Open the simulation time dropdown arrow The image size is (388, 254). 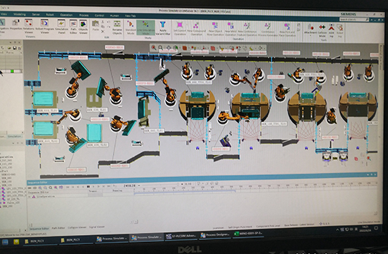[139, 186]
